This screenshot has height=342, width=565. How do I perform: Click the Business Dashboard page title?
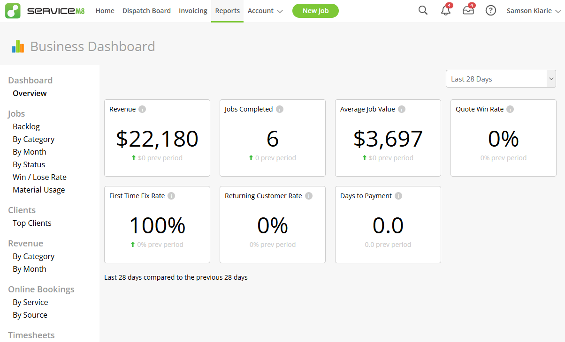pos(92,46)
